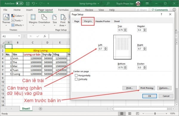Viewport: 179px width, 116px height.
Task: Switch to Normal view icon
Action: pyautogui.click(x=122, y=113)
